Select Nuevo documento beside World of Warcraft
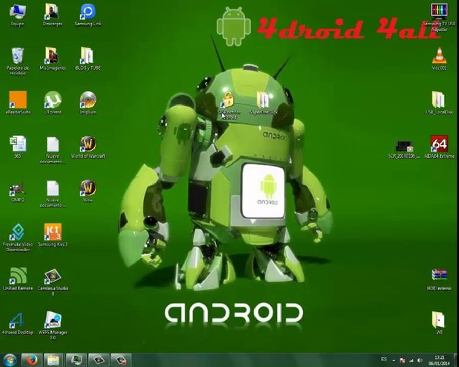Screen dimensions: 459x367 pos(53,150)
